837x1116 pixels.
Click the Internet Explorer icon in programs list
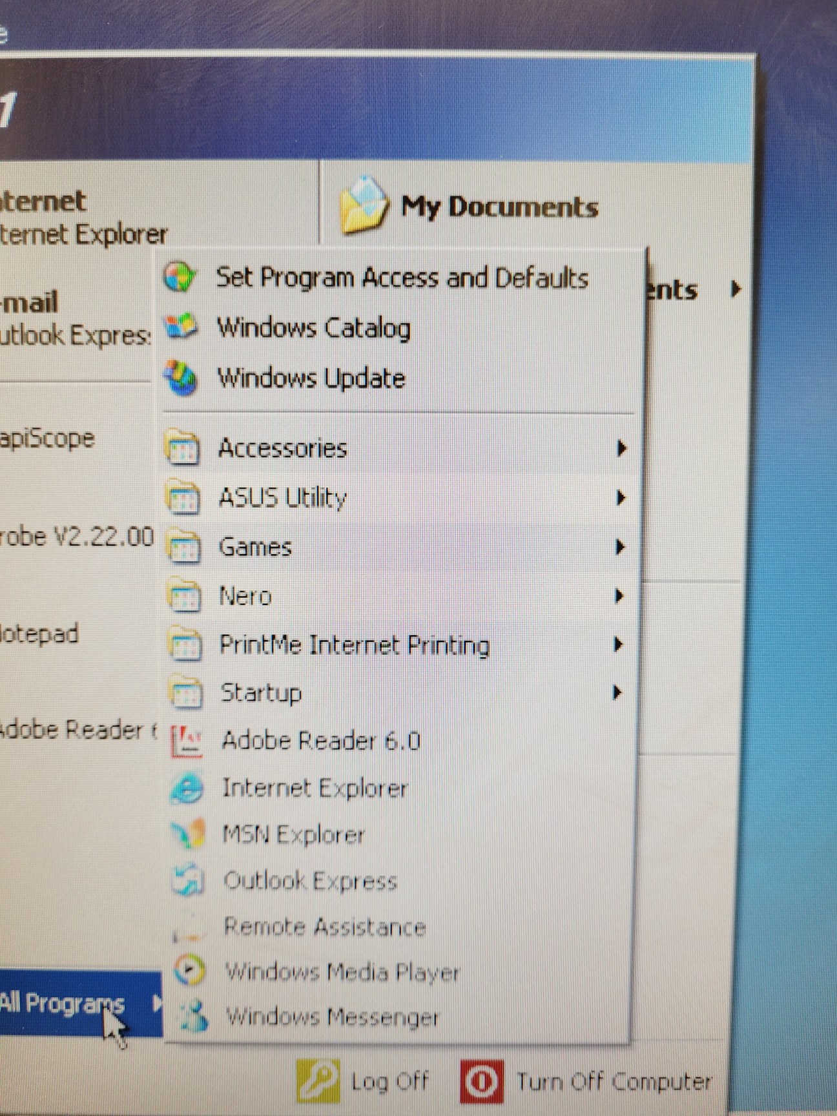tap(187, 789)
